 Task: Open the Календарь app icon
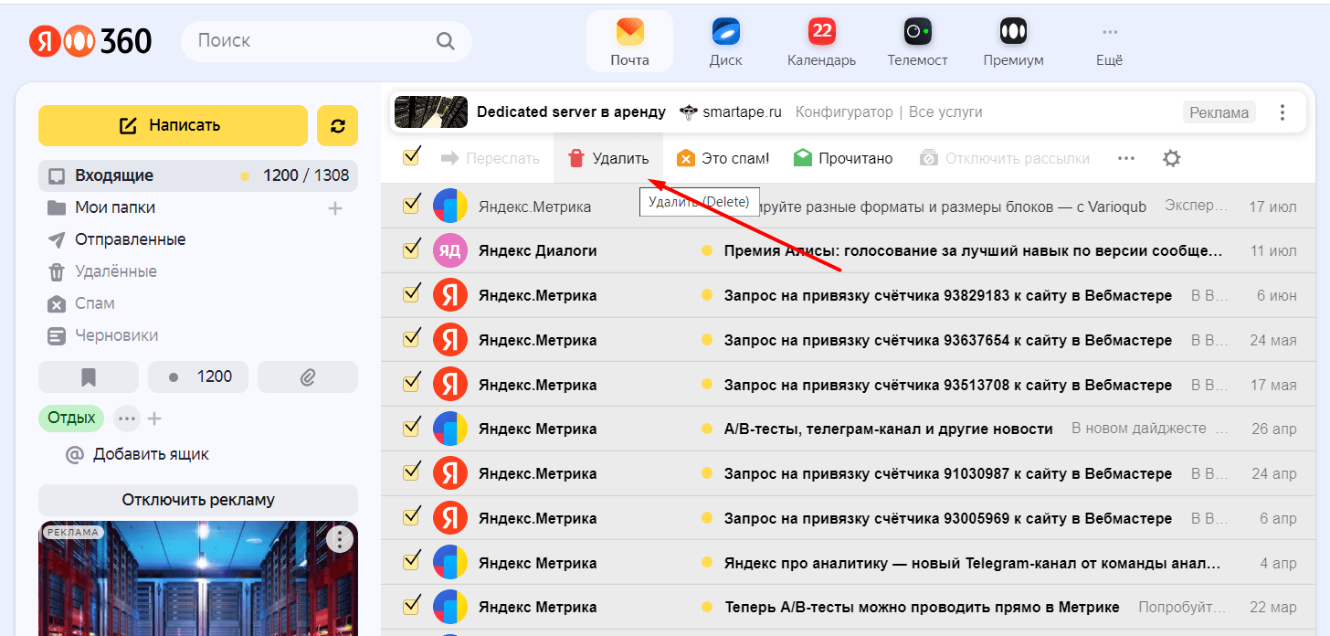coord(821,34)
